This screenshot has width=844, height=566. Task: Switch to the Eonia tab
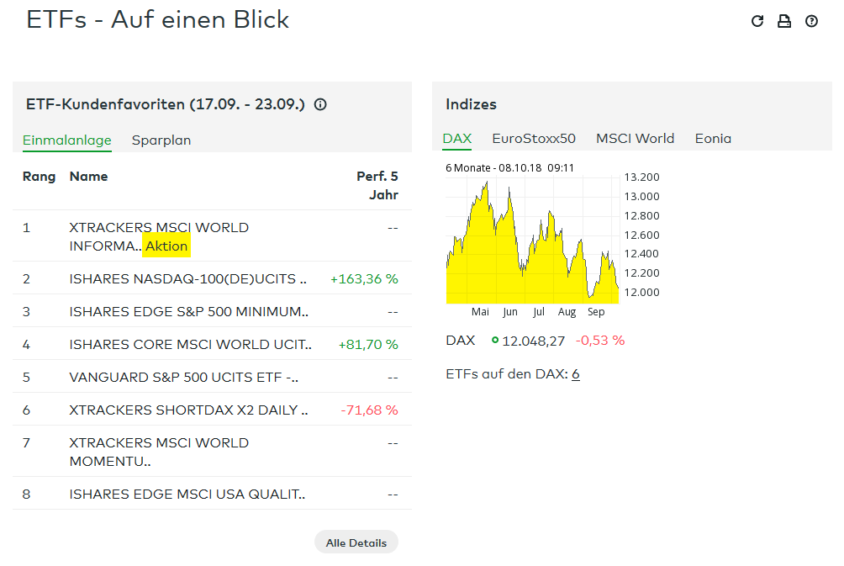tap(713, 139)
